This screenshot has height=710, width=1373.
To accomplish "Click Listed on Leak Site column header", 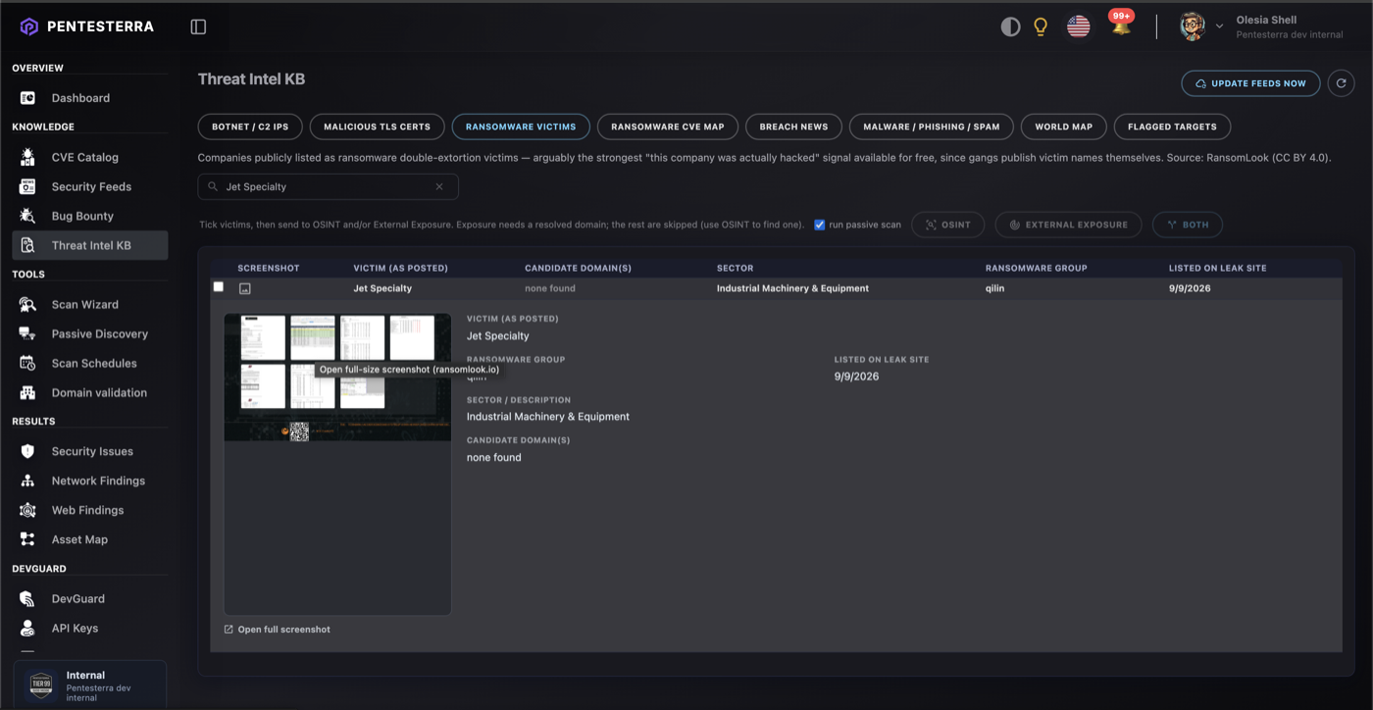I will [1217, 268].
